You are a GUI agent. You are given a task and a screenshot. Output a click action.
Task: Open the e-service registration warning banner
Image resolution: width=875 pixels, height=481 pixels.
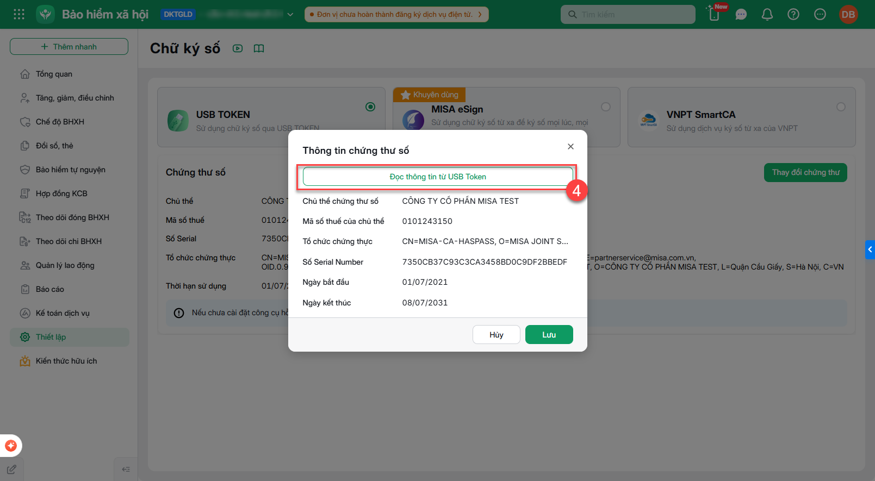pos(396,15)
